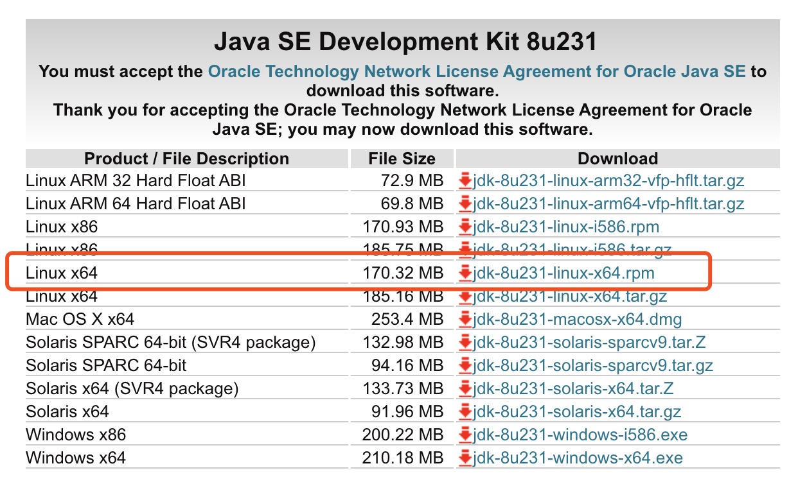Select the Mac OS X x64 description
Image resolution: width=798 pixels, height=484 pixels.
click(80, 320)
